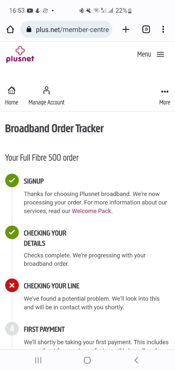This screenshot has width=175, height=370.
Task: Tap the site security lock icon
Action: [x=29, y=29]
